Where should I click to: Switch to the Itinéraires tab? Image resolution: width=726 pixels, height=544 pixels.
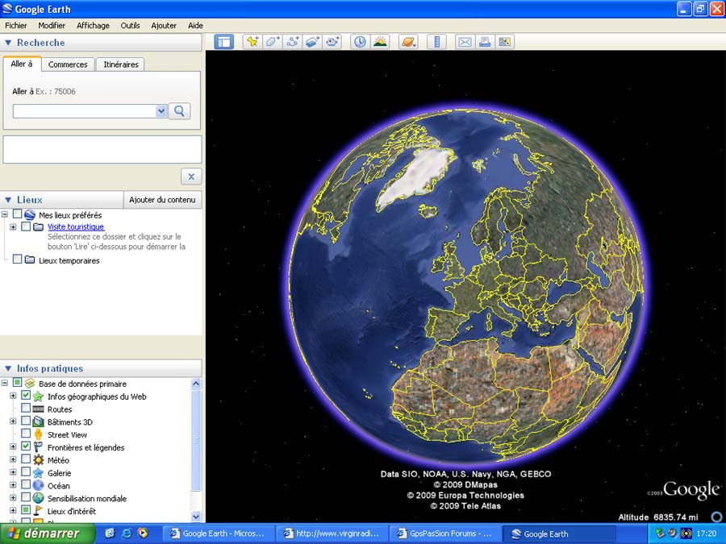(x=121, y=64)
